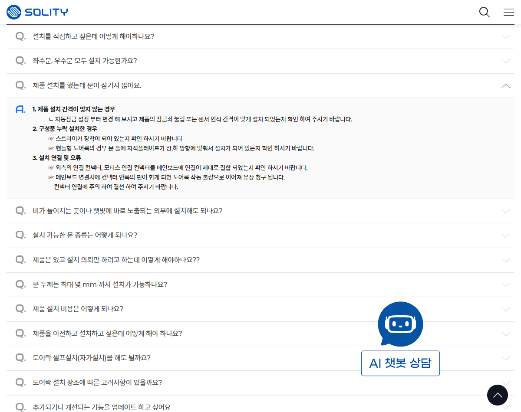The height and width of the screenshot is (412, 521).
Task: Click the line 핸들형 도어록의 경우 자석플레이트
Action: pyautogui.click(x=181, y=148)
